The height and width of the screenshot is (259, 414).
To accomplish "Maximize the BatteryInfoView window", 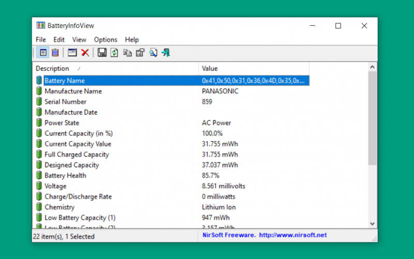I will [x=338, y=25].
